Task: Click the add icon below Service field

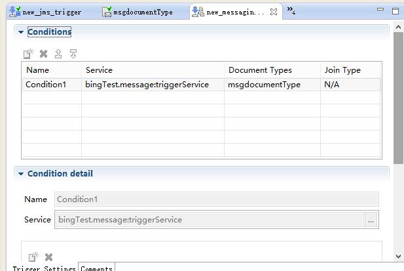Action: click(33, 257)
